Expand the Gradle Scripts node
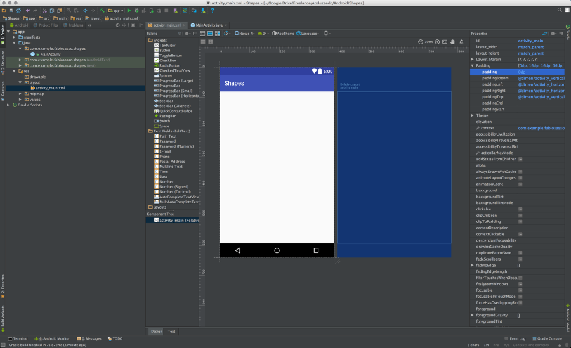571x348 pixels. (8, 105)
